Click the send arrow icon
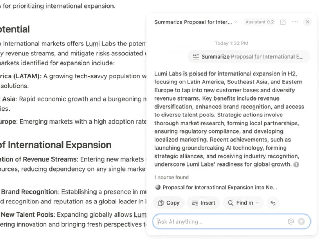Screen dimensions: 319x239 point(301,222)
